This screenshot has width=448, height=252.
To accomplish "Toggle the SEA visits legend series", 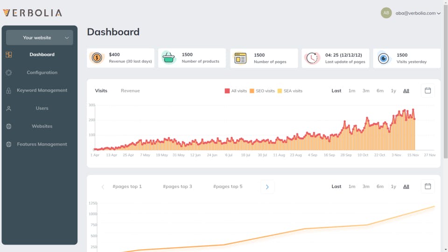I will [290, 91].
